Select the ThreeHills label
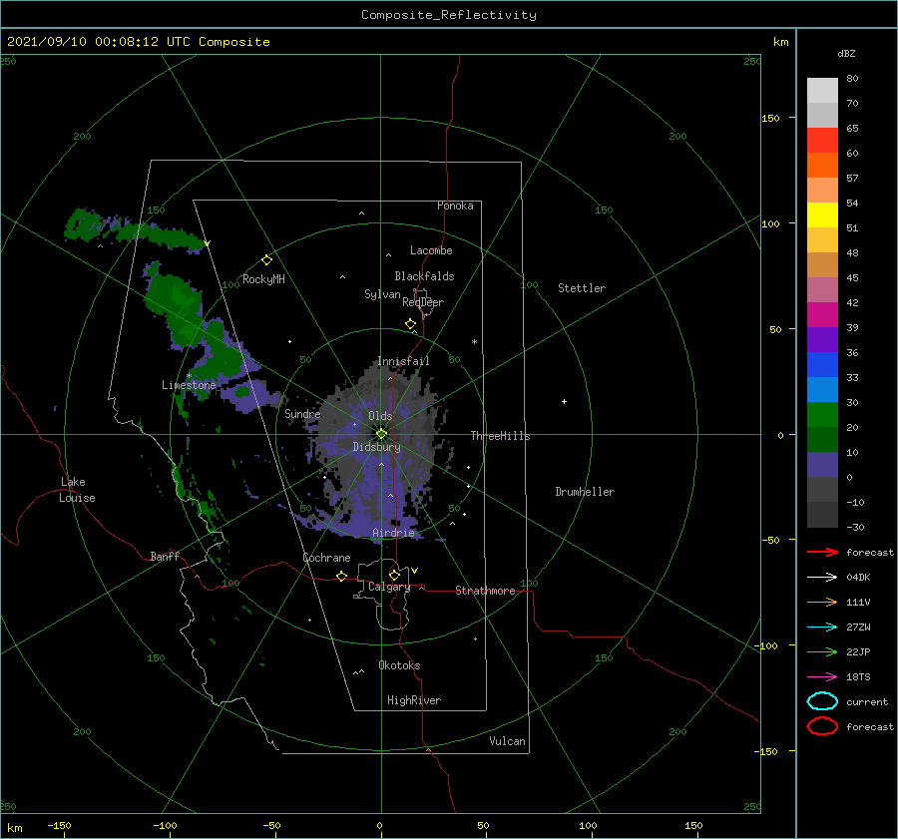The image size is (898, 839). (x=500, y=436)
